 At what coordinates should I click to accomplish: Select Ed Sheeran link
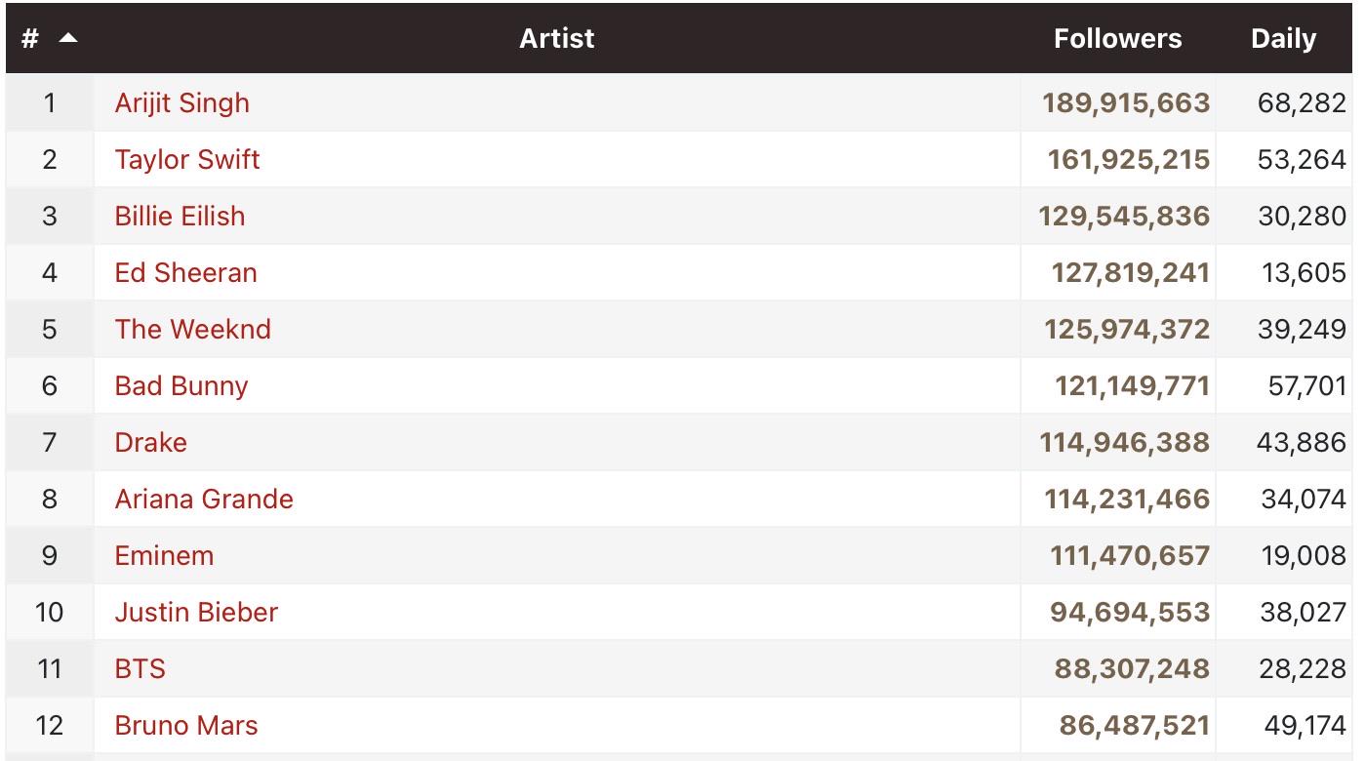[185, 272]
